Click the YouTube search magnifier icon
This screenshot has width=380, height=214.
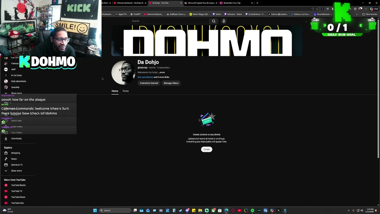coord(213,21)
